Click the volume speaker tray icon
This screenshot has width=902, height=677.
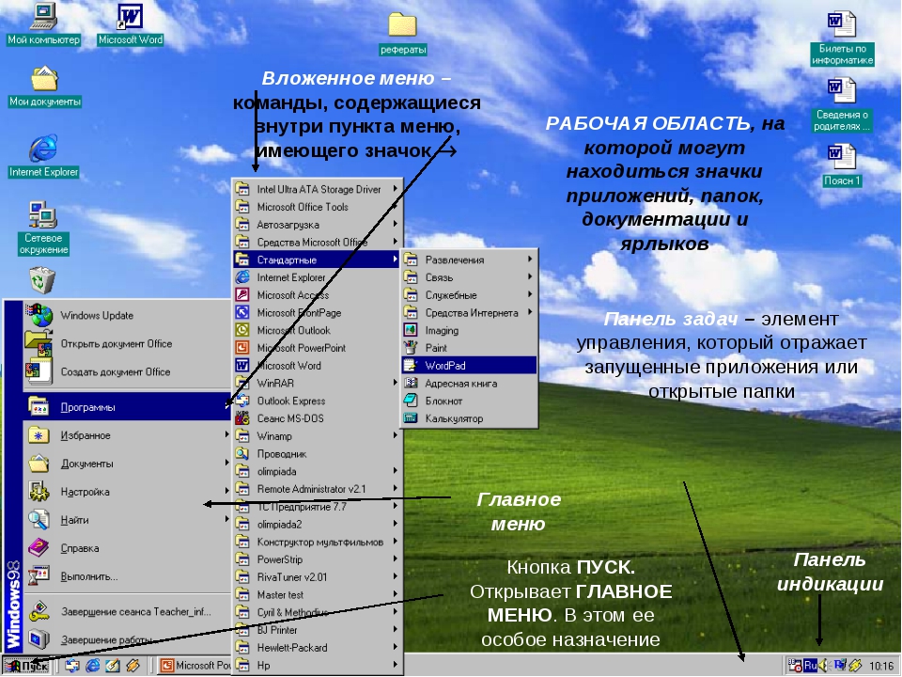[x=824, y=666]
